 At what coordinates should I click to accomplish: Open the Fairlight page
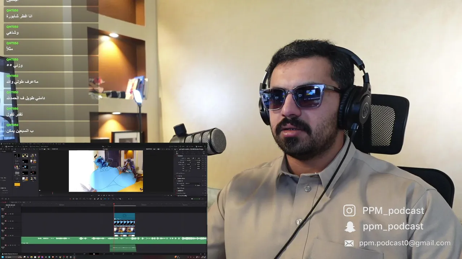coord(123,254)
